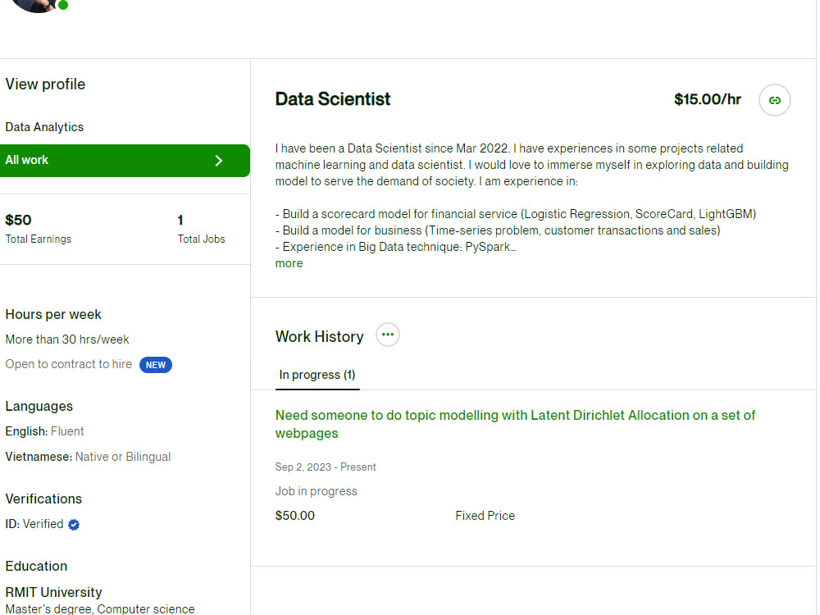Click the RMIT University education entry
820x615 pixels.
tap(53, 592)
